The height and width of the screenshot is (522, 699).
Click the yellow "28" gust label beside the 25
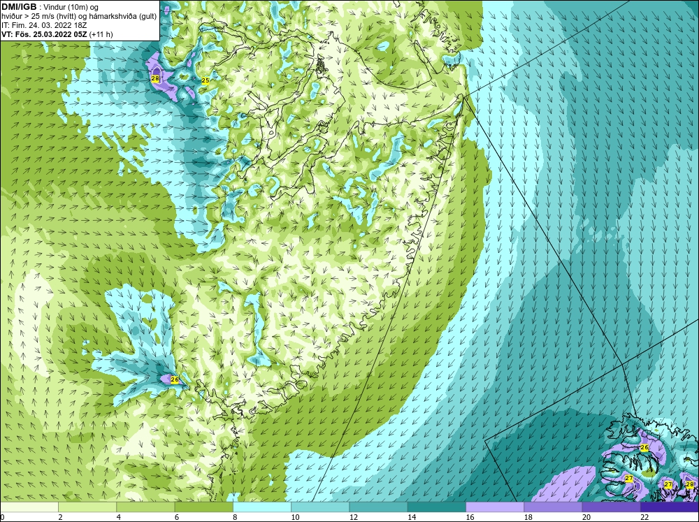coord(155,79)
